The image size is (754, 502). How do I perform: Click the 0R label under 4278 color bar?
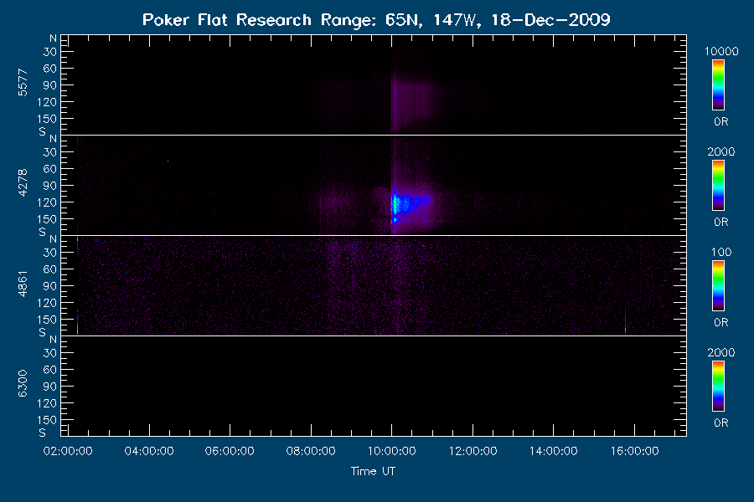(721, 223)
